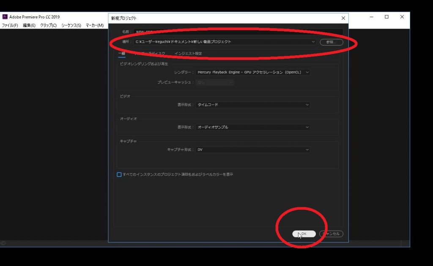Open the シーケンス(S) menu

[71, 25]
